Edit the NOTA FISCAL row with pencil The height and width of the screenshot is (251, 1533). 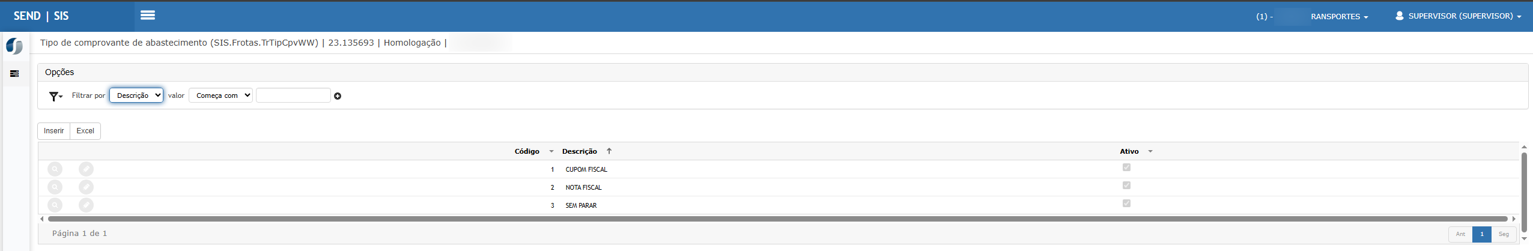tap(86, 187)
